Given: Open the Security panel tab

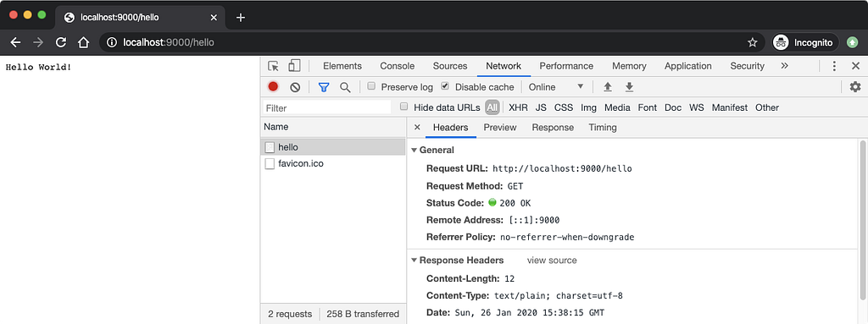Looking at the screenshot, I should (x=747, y=66).
